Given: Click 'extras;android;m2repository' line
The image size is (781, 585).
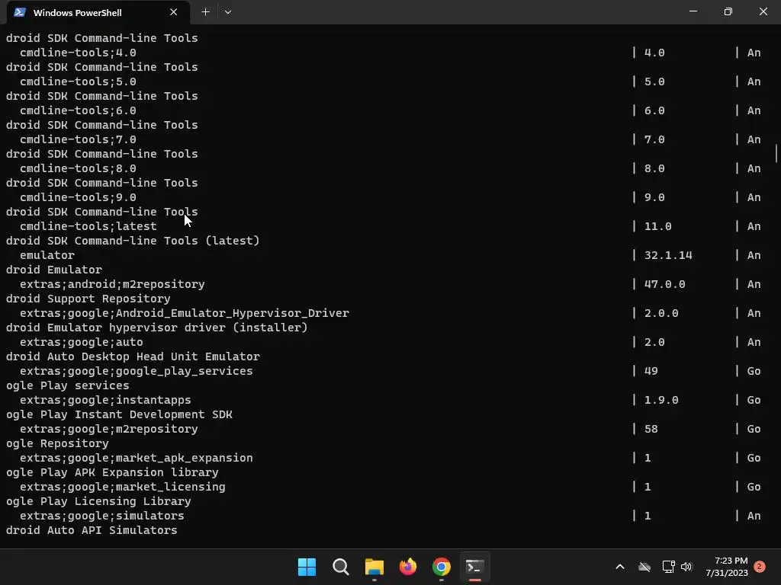Looking at the screenshot, I should tap(112, 284).
